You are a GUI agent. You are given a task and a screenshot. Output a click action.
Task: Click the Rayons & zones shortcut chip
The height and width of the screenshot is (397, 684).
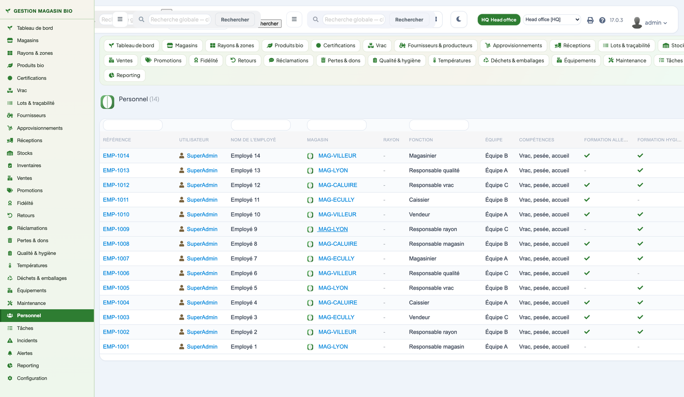(x=232, y=45)
